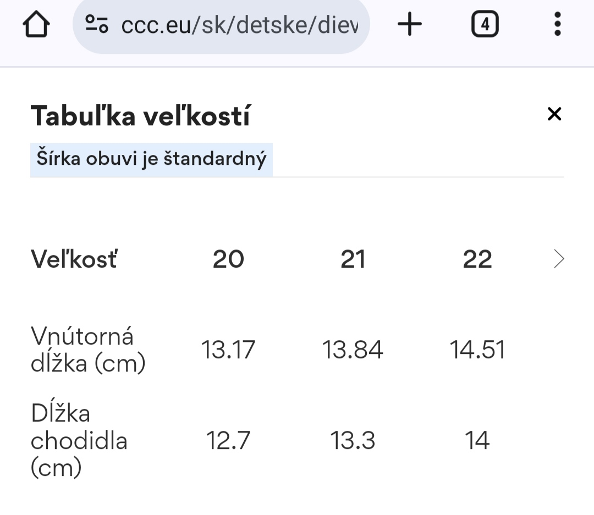The image size is (594, 515).
Task: Click the Veľkosť row label
Action: 74,259
